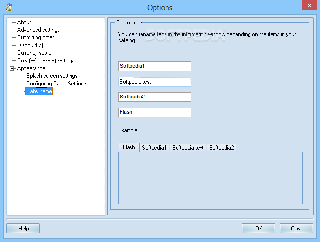Click the application icon in the title bar
320x242 pixels.
(x=8, y=7)
